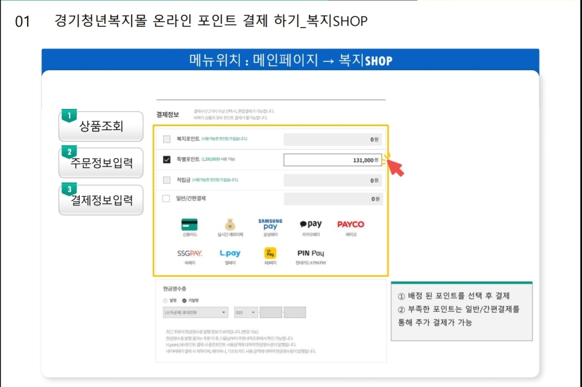Select the 발행 radio button
This screenshot has height=387, width=582.
[165, 300]
